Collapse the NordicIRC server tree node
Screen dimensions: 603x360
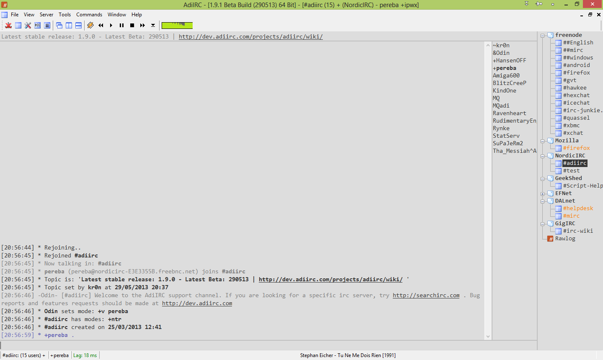[x=543, y=156]
